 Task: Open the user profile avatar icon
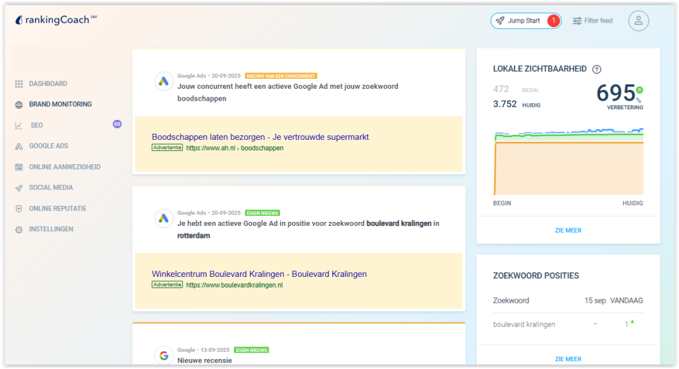(638, 21)
